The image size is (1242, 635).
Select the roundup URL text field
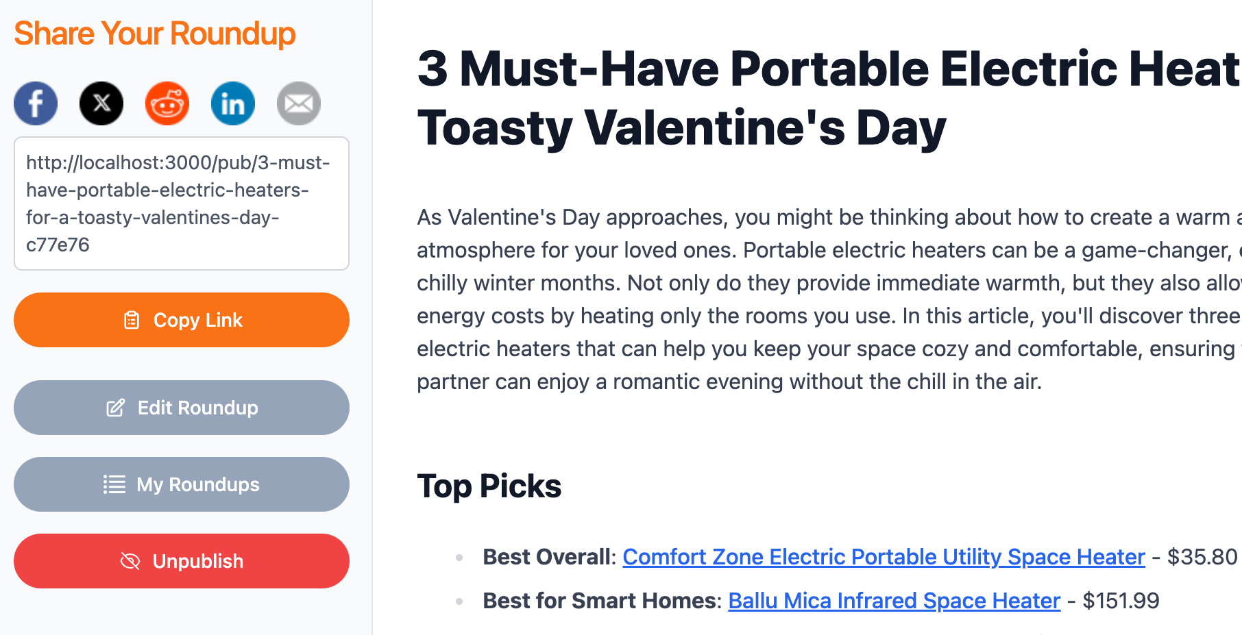coord(181,203)
